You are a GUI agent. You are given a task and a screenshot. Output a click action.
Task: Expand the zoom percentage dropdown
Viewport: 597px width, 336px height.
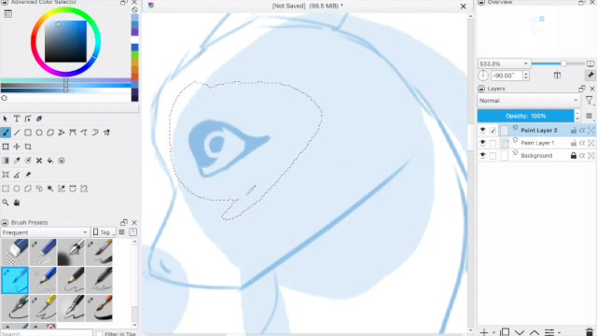[x=504, y=63]
